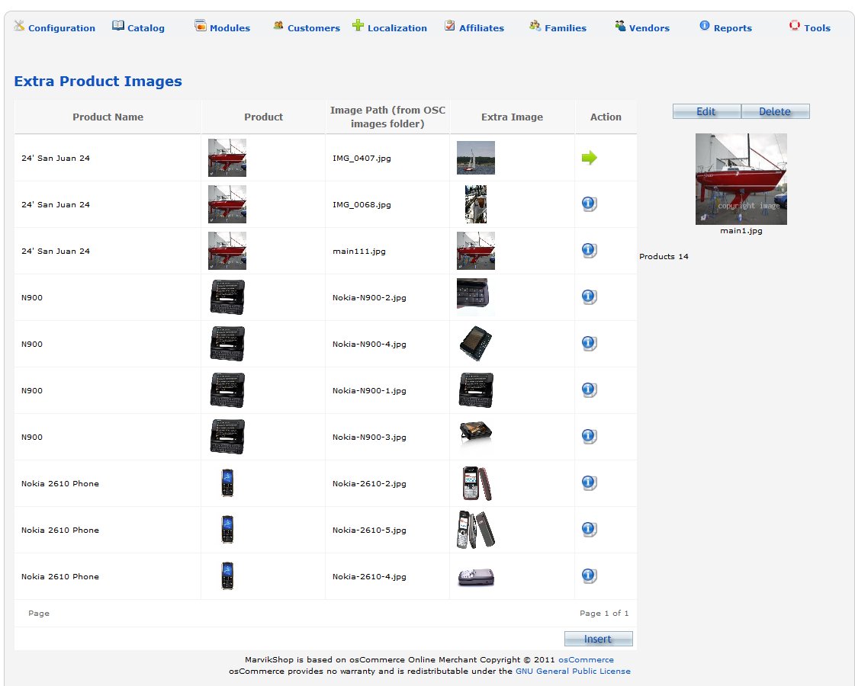Click product phone thumbnail in Nokia-2610-2.jpg row
The image size is (855, 686).
tap(227, 482)
